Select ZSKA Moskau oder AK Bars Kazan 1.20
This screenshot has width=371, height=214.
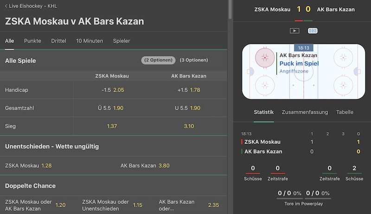(35, 205)
